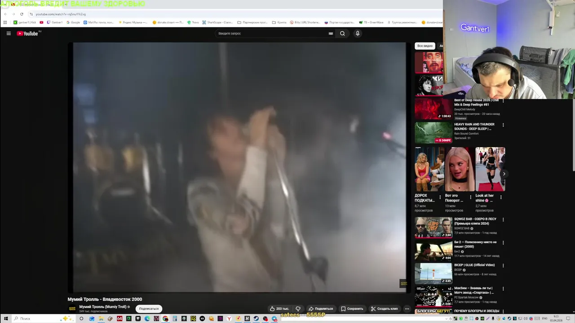This screenshot has width=575, height=323.
Task: Click the video player to pause
Action: 239,167
